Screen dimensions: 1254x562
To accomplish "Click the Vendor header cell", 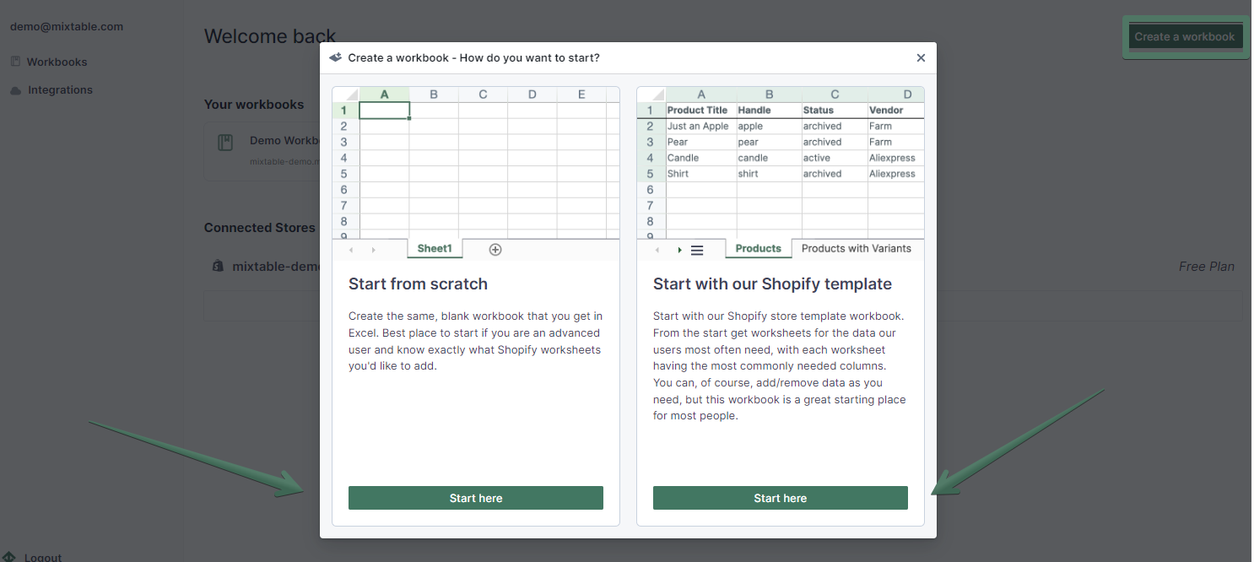I will point(896,111).
